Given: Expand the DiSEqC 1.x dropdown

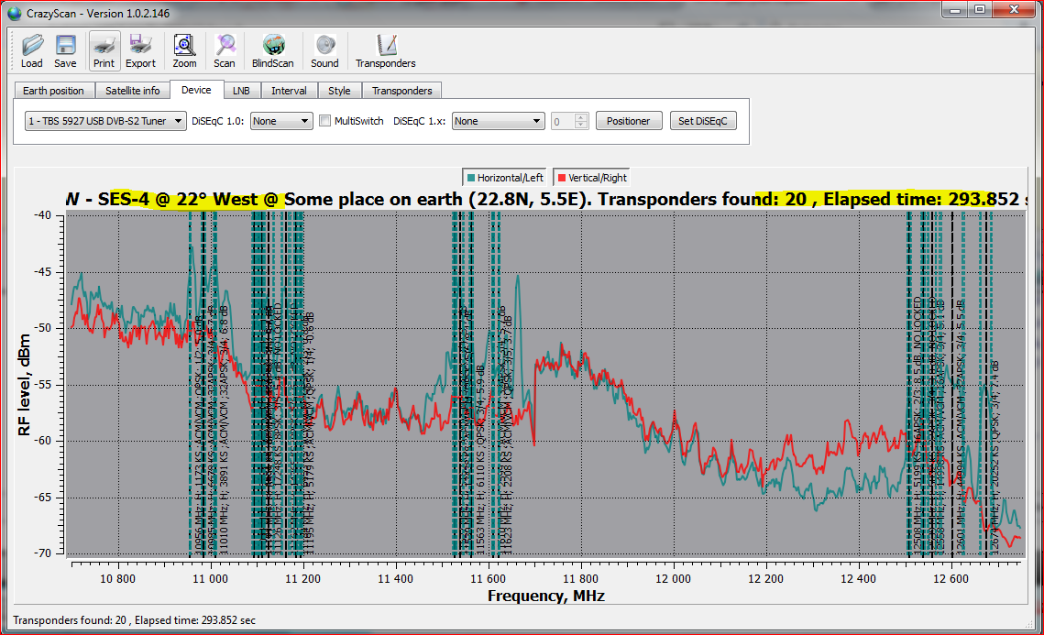Looking at the screenshot, I should (498, 121).
